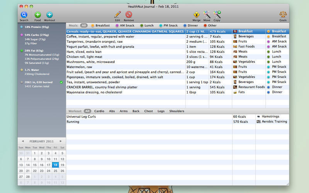This screenshot has height=193, width=309.
Task: Filter workouts by Chest
Action: pyautogui.click(x=148, y=111)
